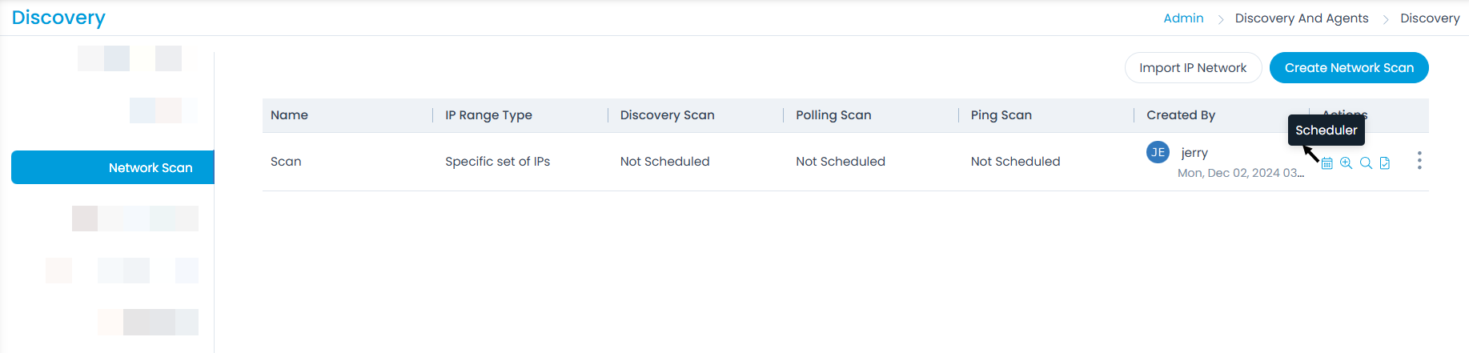Click the document checkmark icon in Actions
1469x353 pixels.
tap(1385, 163)
